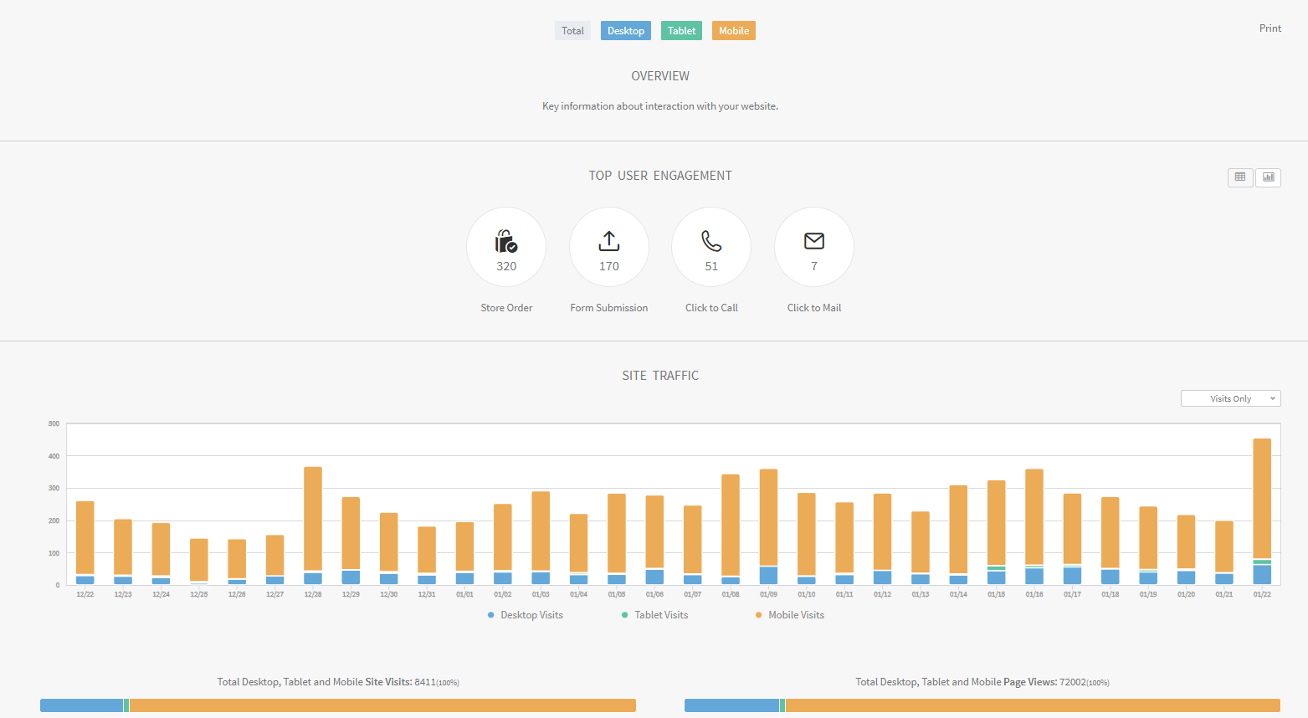Select the Total device filter
Screen dimensions: 1308x718
(572, 31)
